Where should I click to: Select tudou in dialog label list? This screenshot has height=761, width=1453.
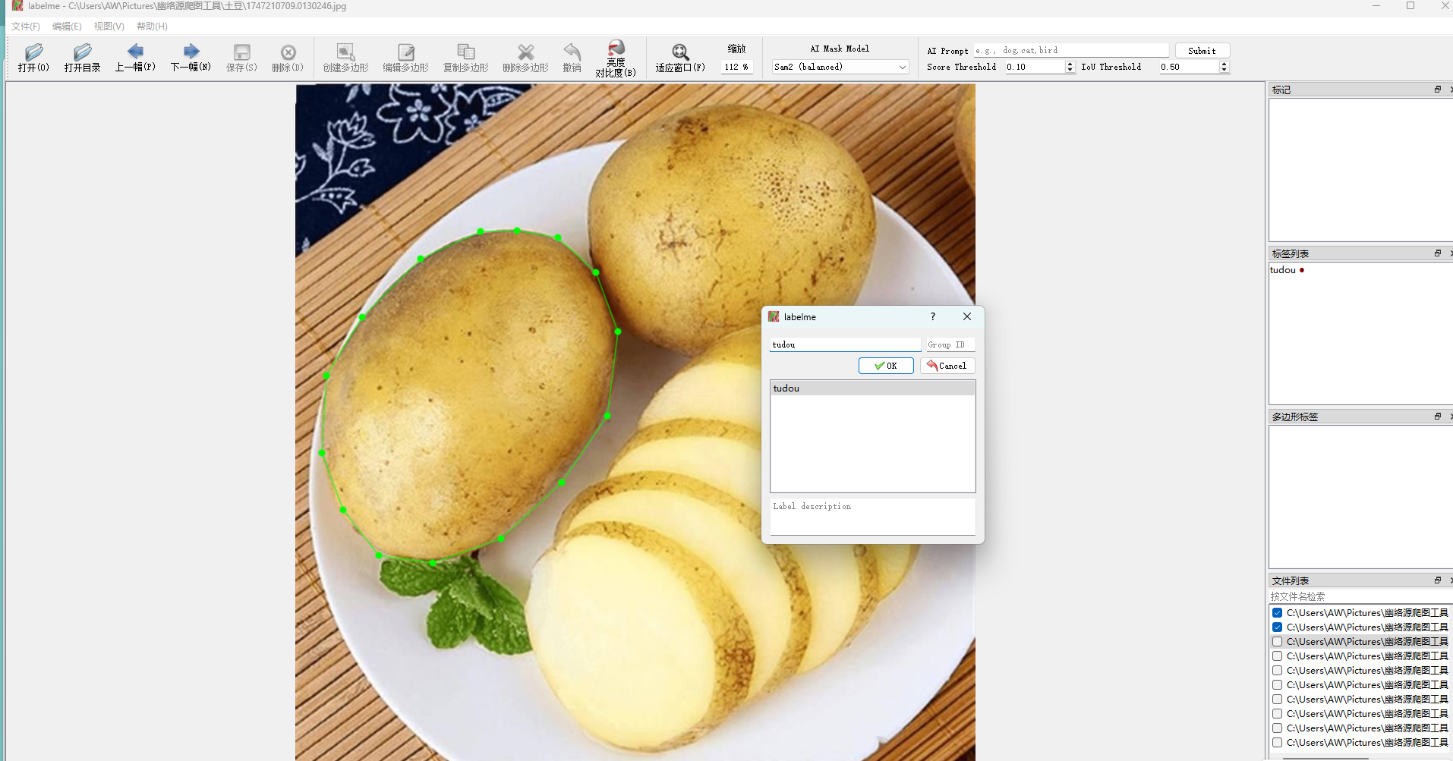[x=872, y=388]
